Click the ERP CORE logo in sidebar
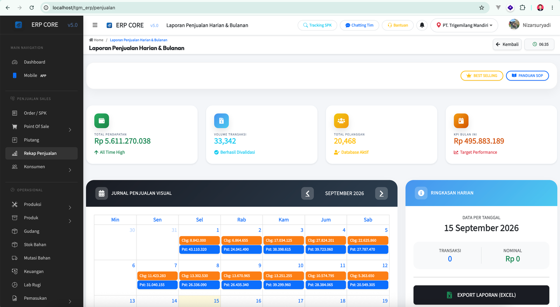The image size is (560, 307). (19, 25)
